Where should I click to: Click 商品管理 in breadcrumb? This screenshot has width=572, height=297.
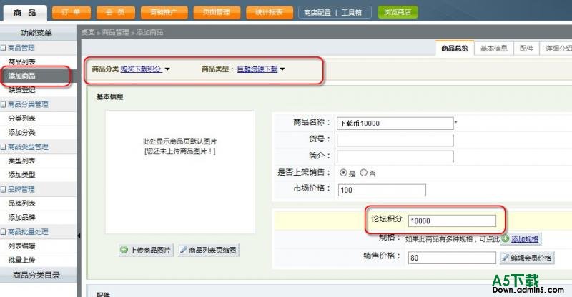(x=115, y=32)
